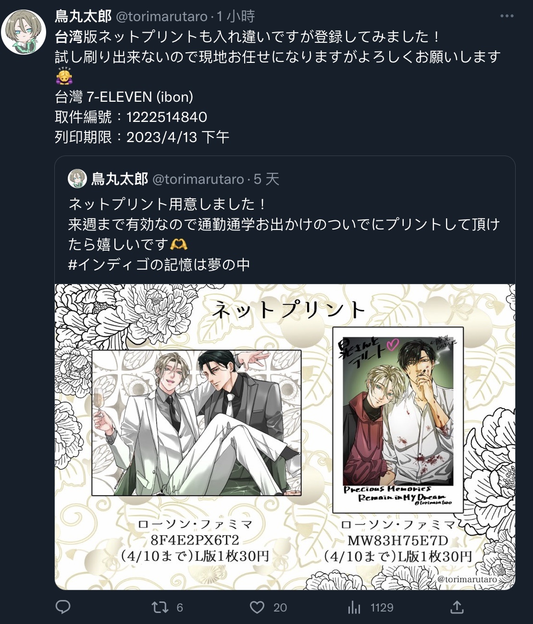533x624 pixels.
Task: Retweet this post via the retweet icon
Action: 160,607
